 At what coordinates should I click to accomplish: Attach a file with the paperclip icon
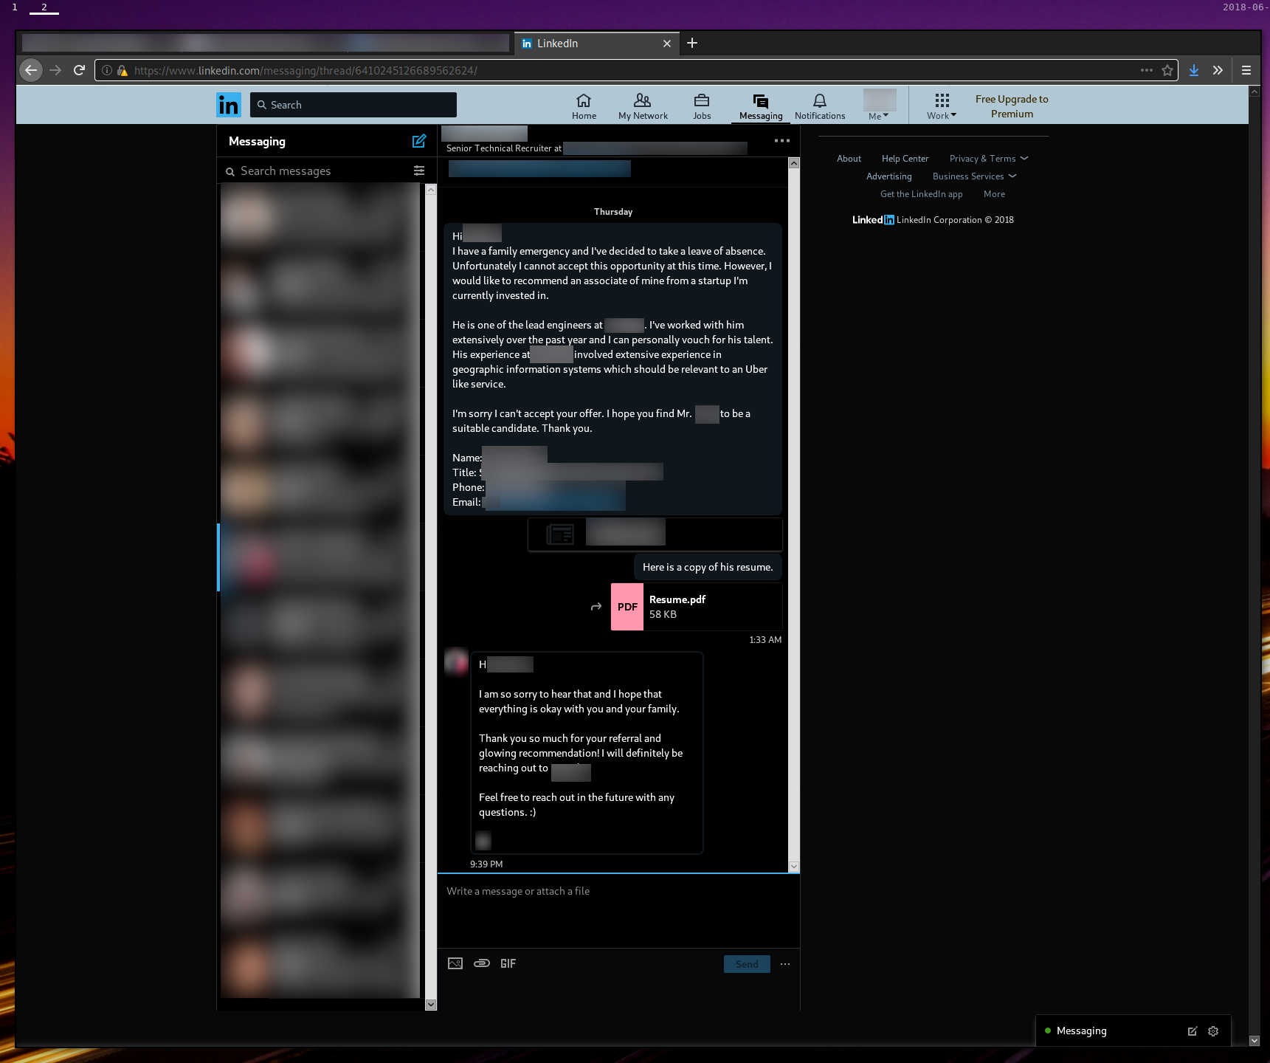pos(482,963)
